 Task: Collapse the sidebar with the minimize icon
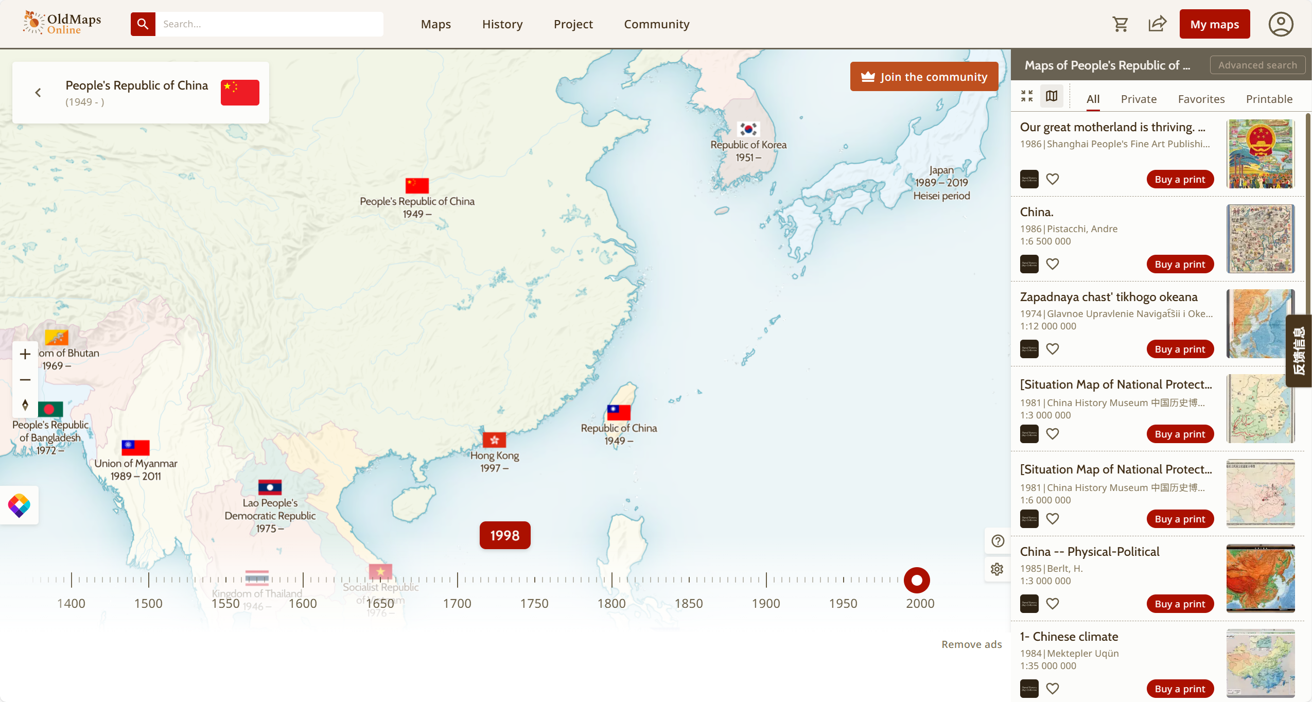pos(1026,96)
